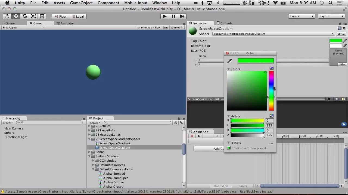Filter Project search by type
The image size is (348, 195).
[x=175, y=123]
